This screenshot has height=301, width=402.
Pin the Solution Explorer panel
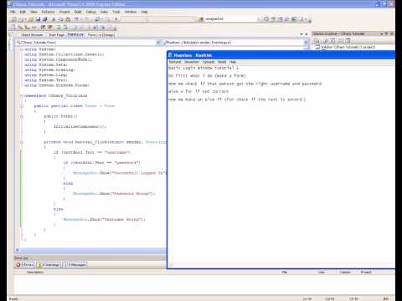click(386, 33)
